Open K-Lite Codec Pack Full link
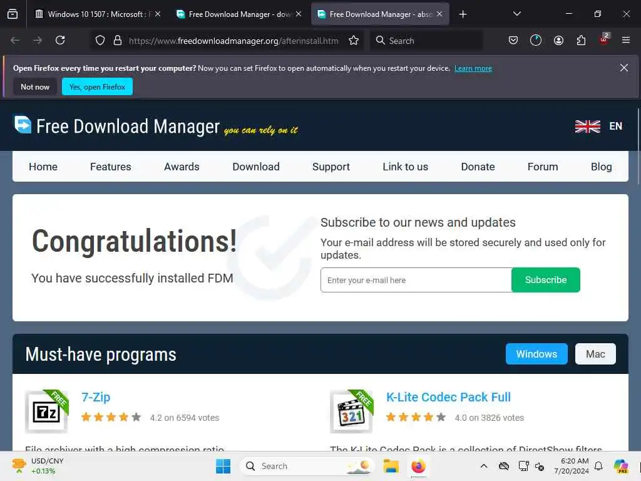This screenshot has width=641, height=481. tap(448, 397)
